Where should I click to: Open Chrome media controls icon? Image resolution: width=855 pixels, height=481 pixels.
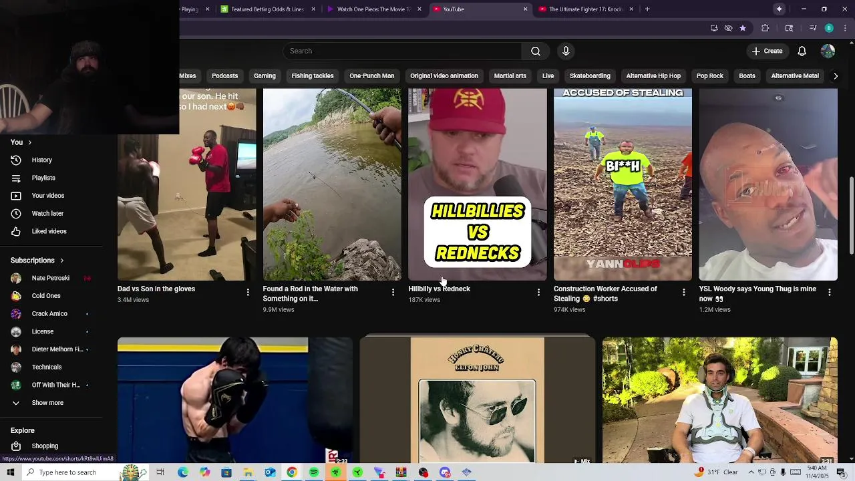click(813, 28)
